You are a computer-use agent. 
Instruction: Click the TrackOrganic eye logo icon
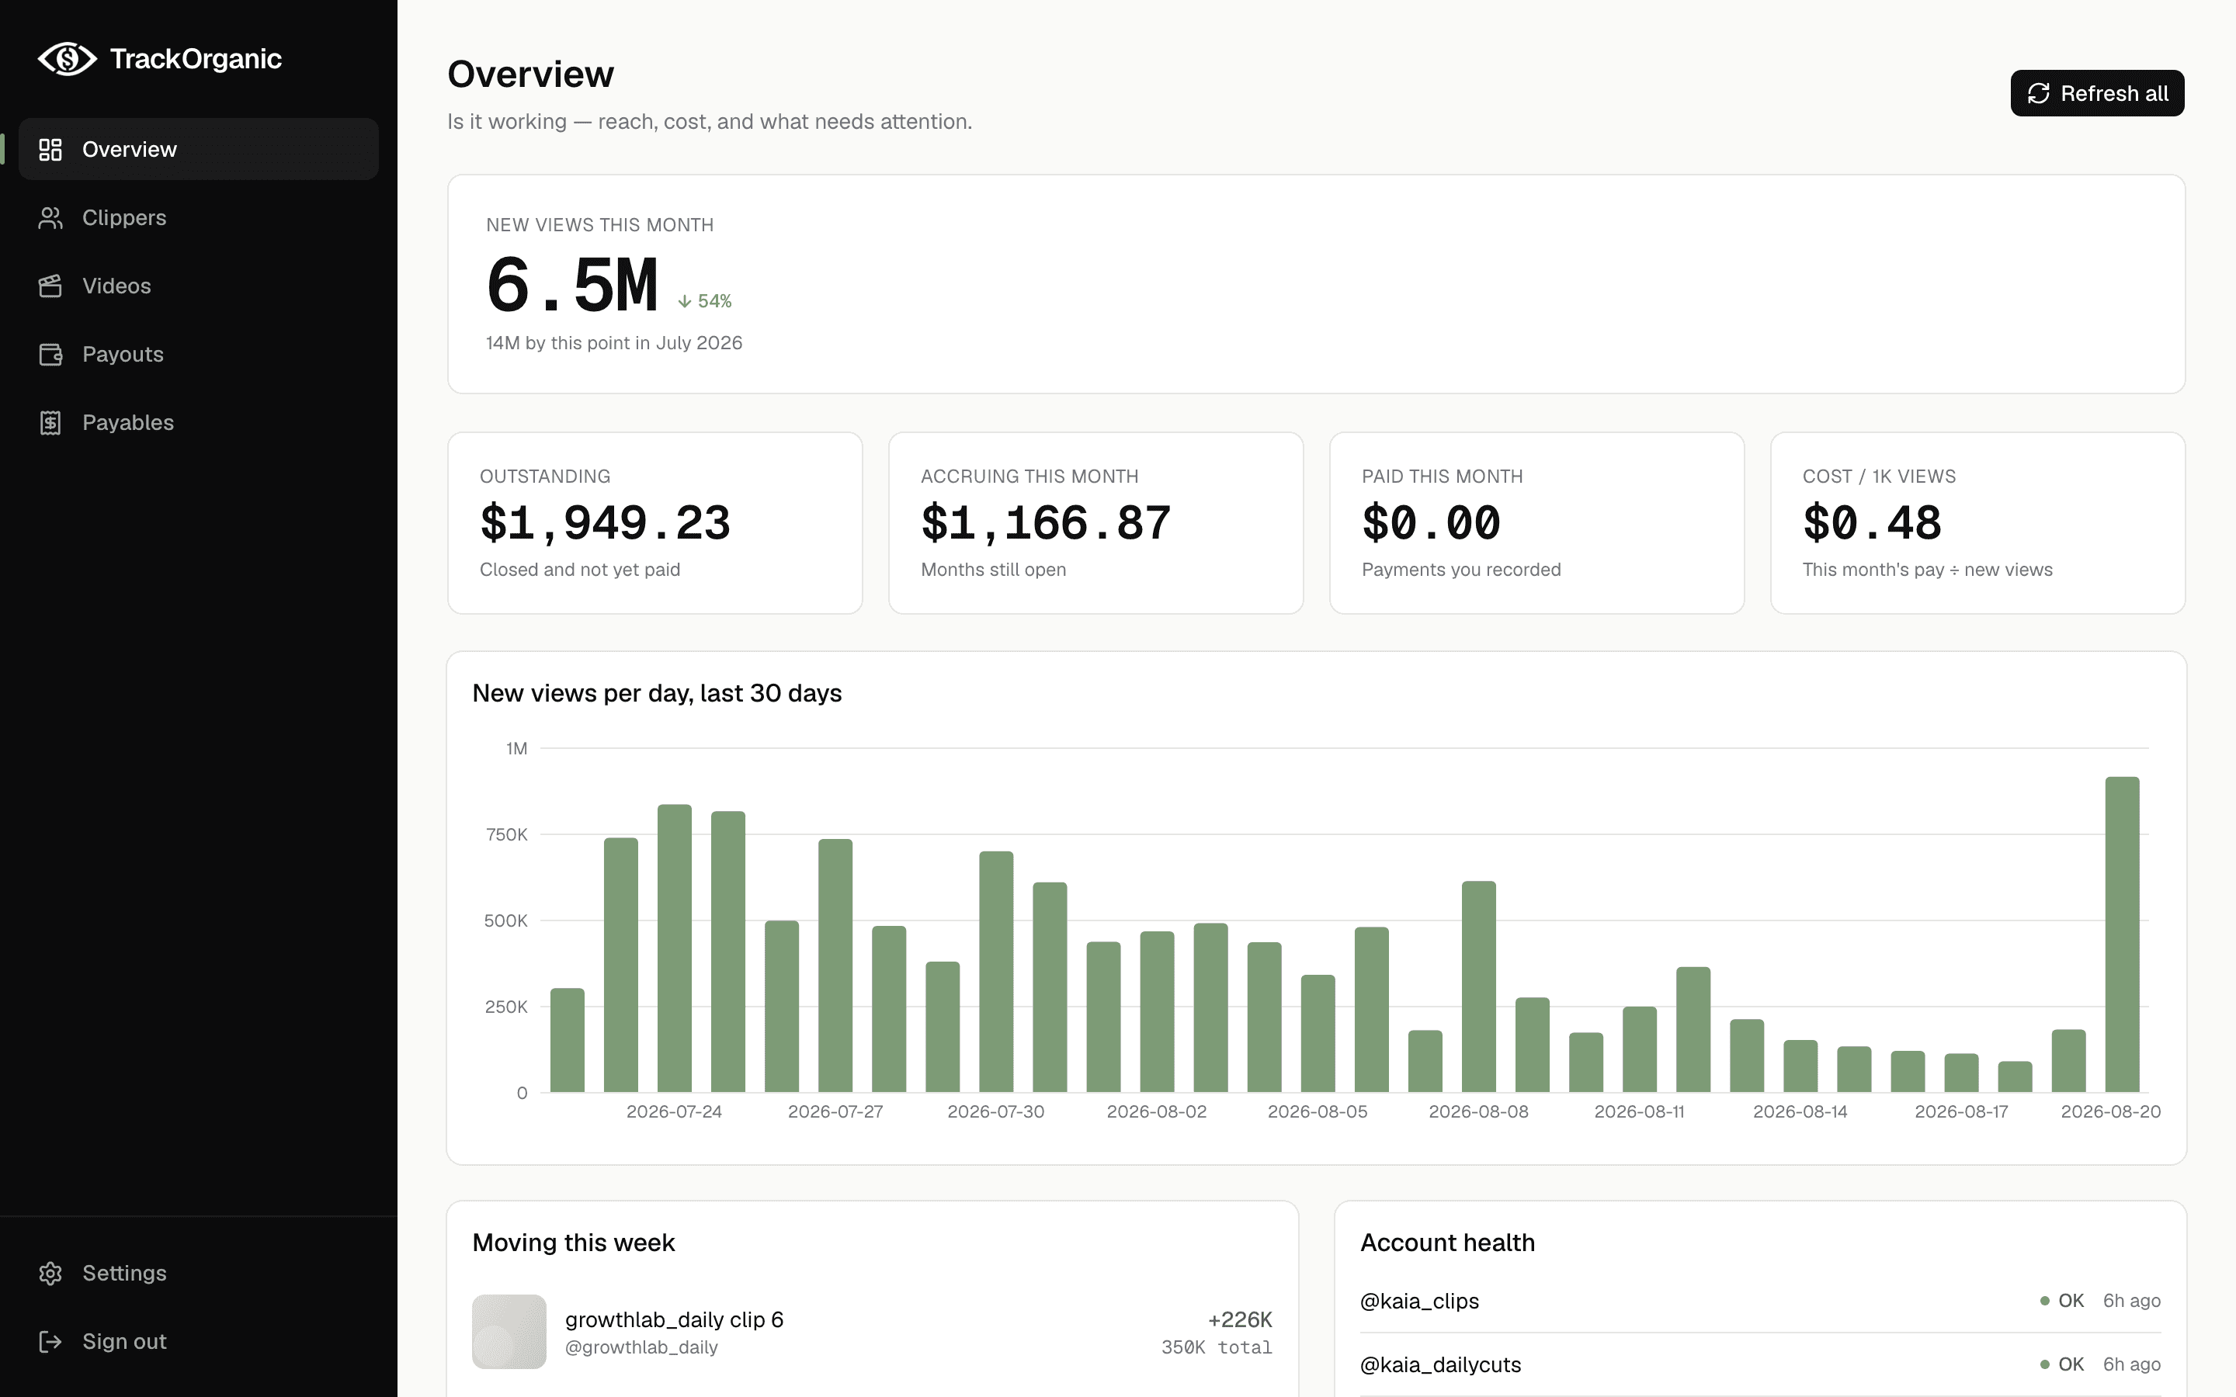(x=67, y=59)
